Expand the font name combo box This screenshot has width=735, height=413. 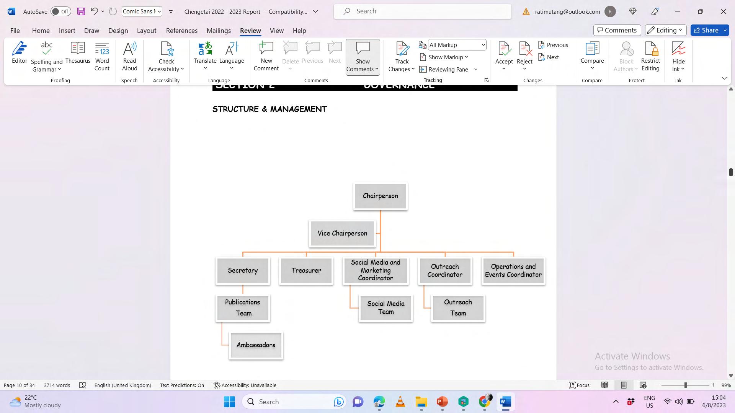(159, 11)
